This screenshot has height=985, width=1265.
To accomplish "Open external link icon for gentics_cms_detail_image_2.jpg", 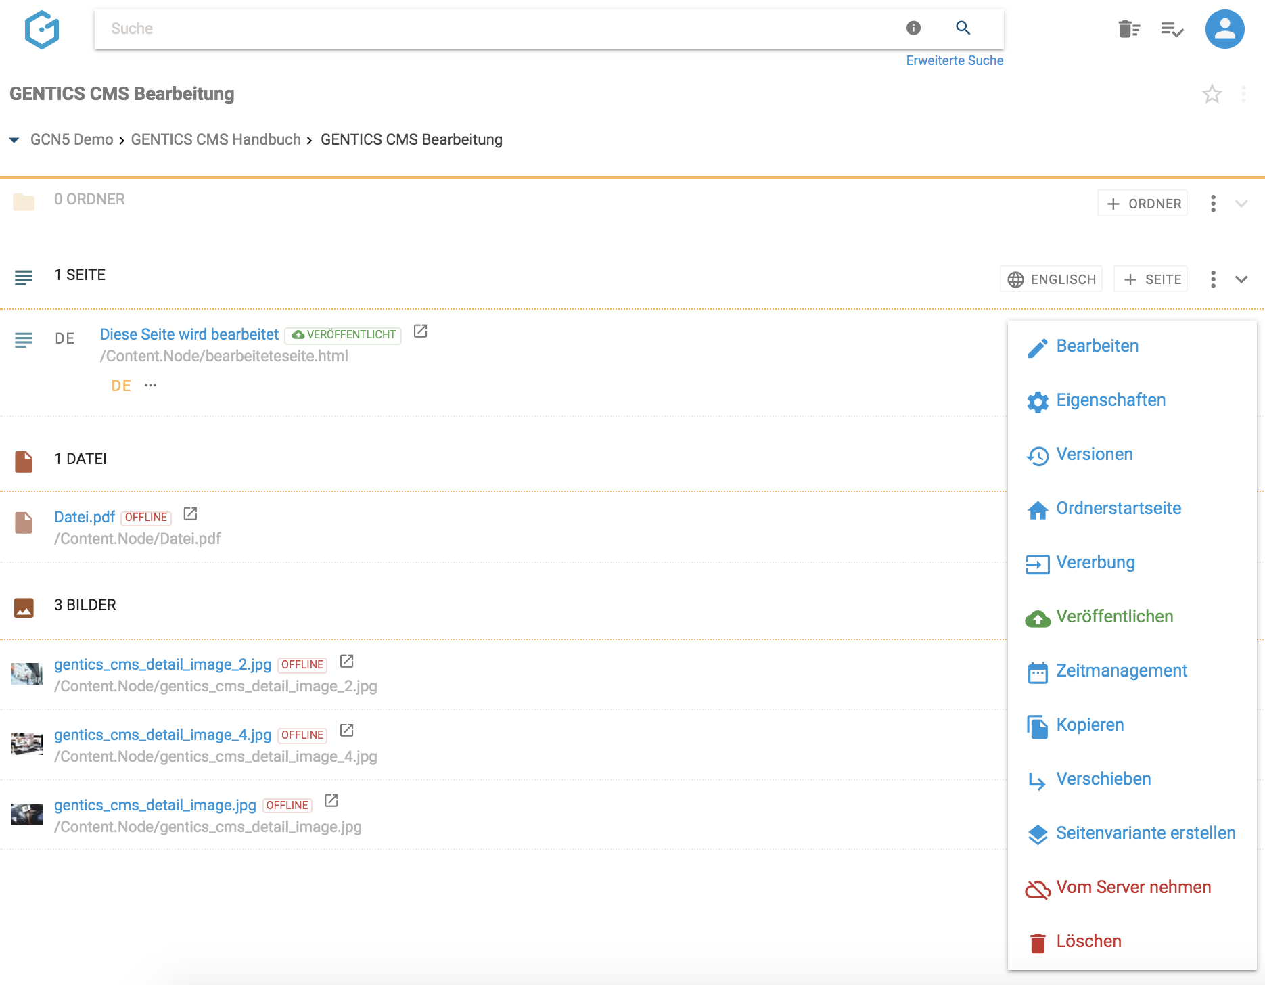I will [x=346, y=661].
